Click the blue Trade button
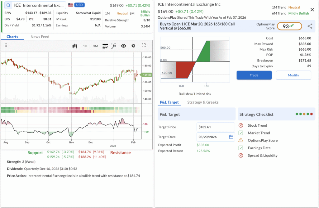 pyautogui.click(x=254, y=75)
